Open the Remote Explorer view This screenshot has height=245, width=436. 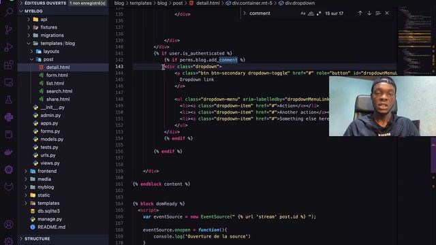(9, 82)
